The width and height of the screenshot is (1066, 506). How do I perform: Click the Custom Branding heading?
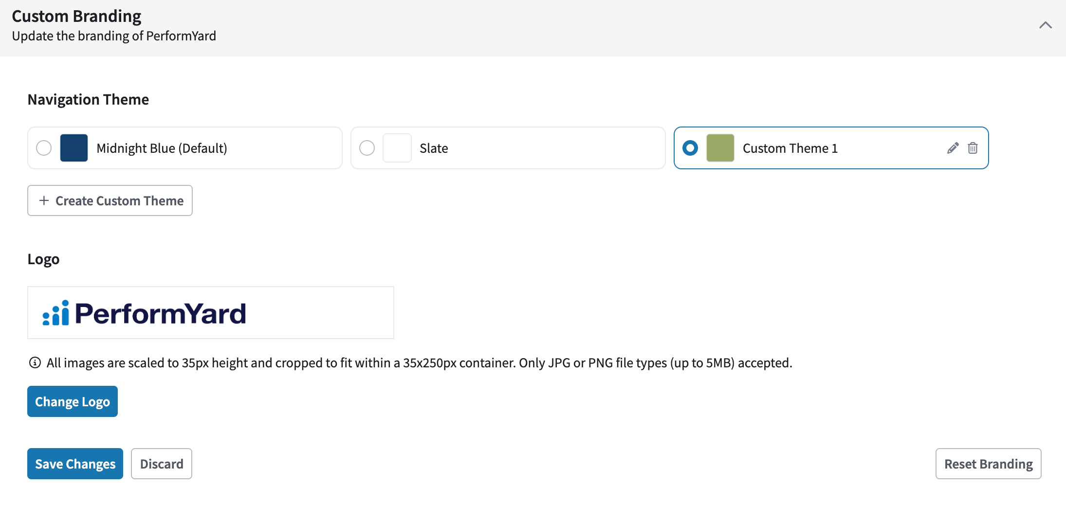click(x=76, y=16)
